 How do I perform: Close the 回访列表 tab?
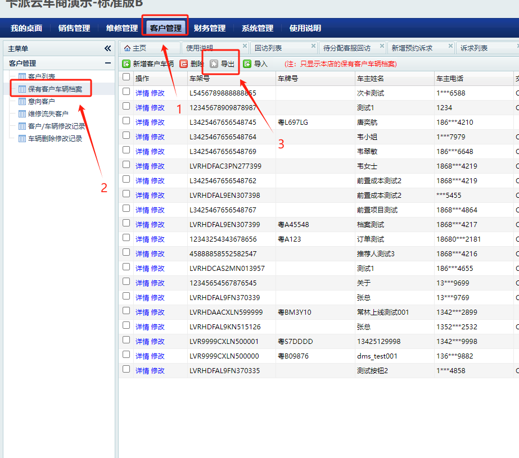pos(313,46)
